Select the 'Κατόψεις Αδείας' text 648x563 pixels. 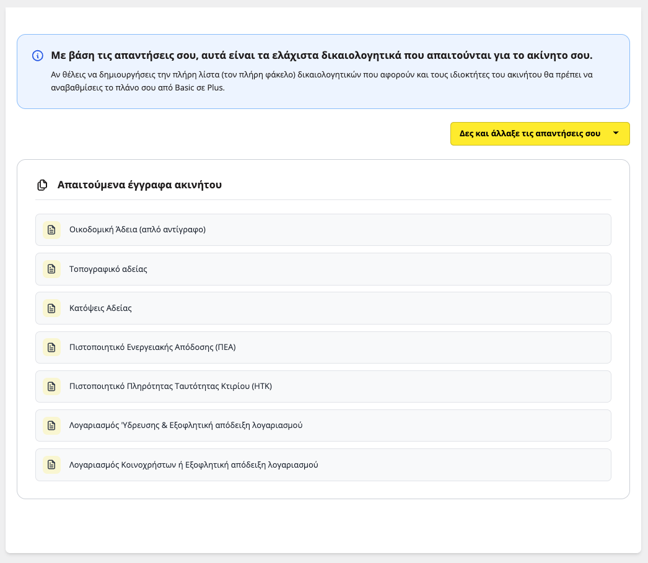pos(100,308)
